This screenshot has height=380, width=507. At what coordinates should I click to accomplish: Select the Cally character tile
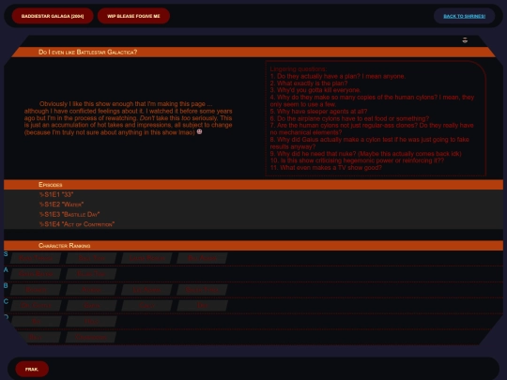click(147, 305)
